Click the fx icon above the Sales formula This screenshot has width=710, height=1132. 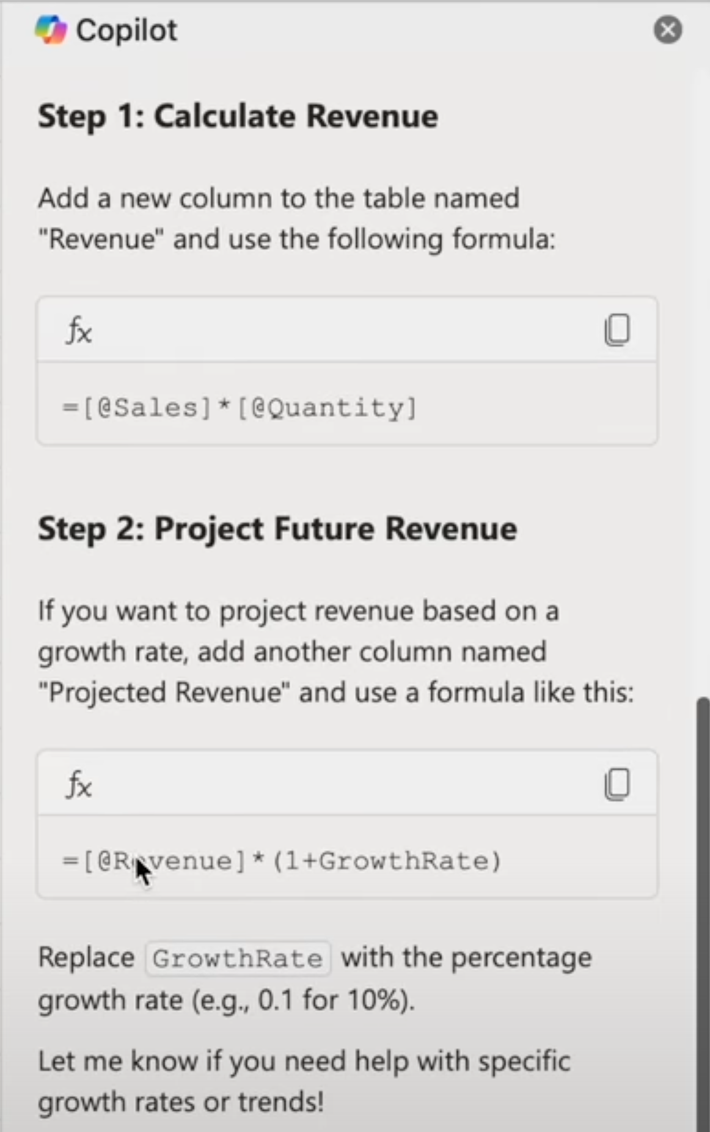click(79, 331)
